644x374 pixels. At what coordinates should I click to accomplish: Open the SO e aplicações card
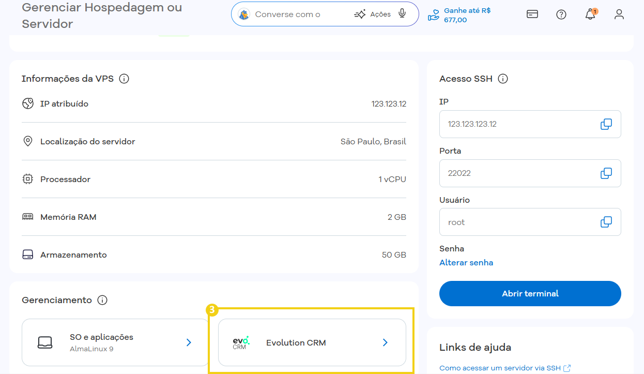pyautogui.click(x=115, y=342)
